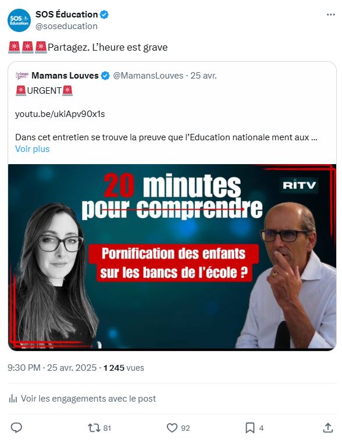342x440 pixels.
Task: Repost this tweet with retweet icon
Action: (94, 428)
